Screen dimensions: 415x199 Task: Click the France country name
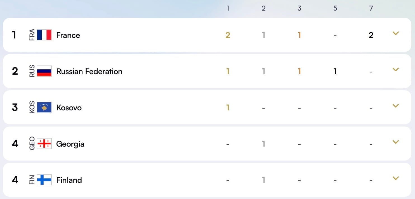(68, 35)
